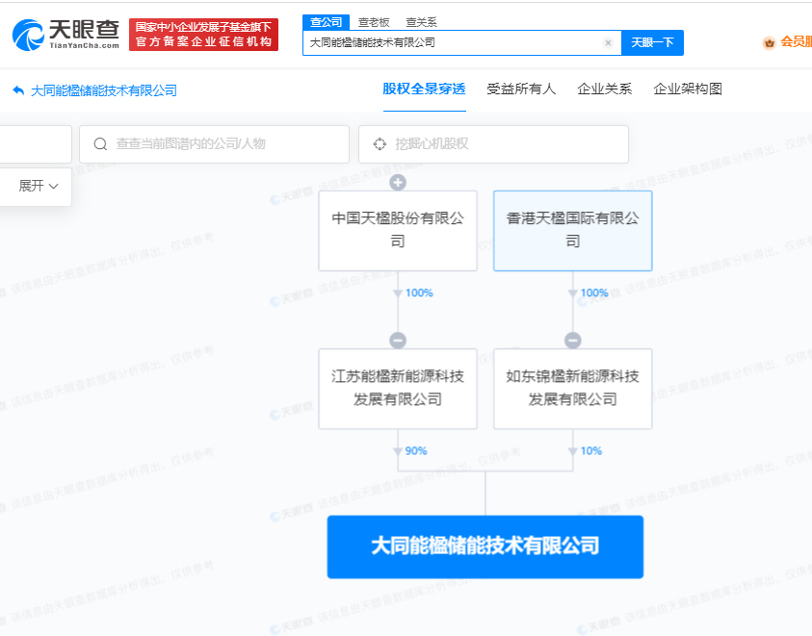Image resolution: width=812 pixels, height=636 pixels.
Task: Expand parents above 中国天楹股份有限公司
Action: (x=398, y=183)
